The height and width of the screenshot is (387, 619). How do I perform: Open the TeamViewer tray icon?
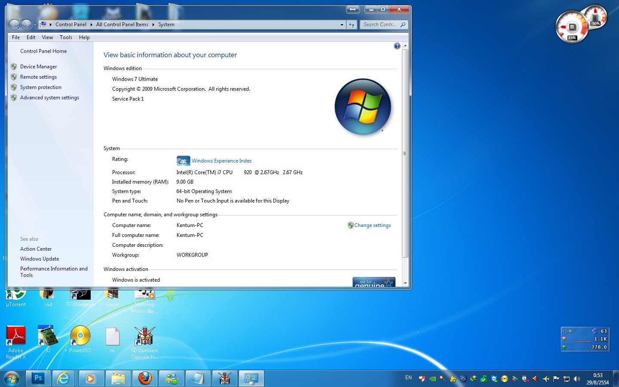(x=494, y=379)
